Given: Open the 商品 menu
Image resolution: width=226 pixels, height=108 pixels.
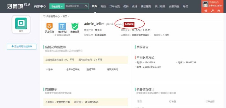Looking at the screenshot, I should 103,6.
